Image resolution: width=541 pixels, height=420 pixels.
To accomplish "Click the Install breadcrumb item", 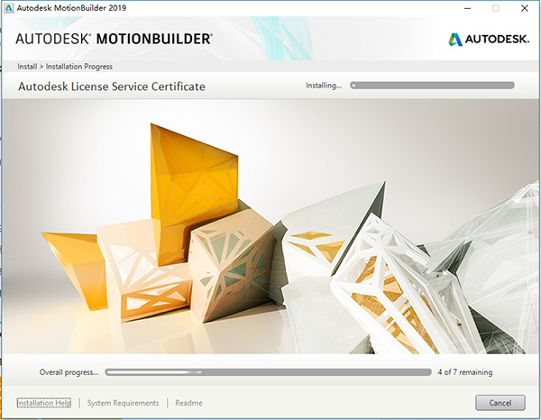I will click(27, 67).
